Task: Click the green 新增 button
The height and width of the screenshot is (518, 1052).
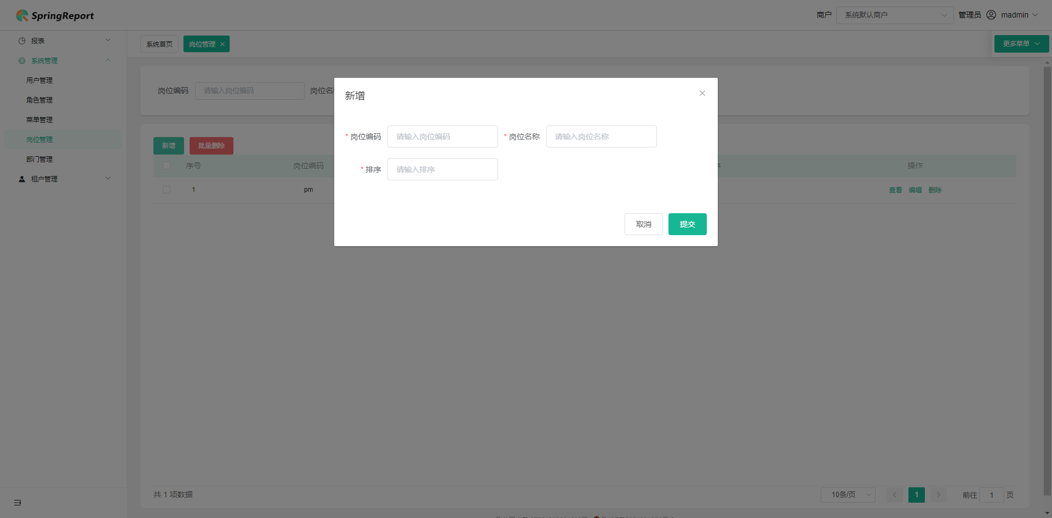Action: pyautogui.click(x=169, y=146)
